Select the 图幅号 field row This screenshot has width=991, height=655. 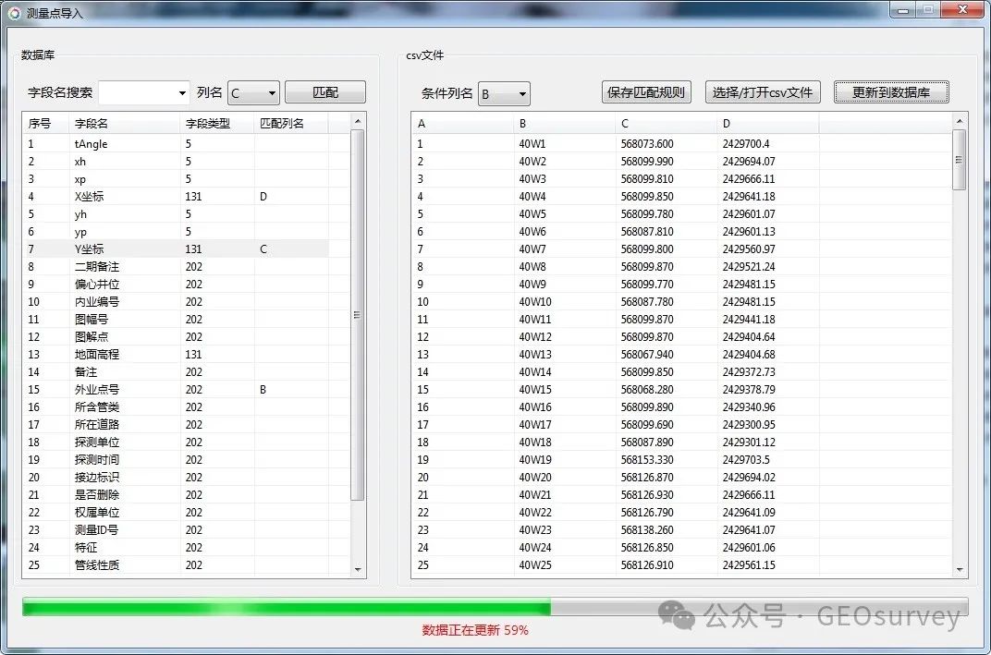(176, 320)
